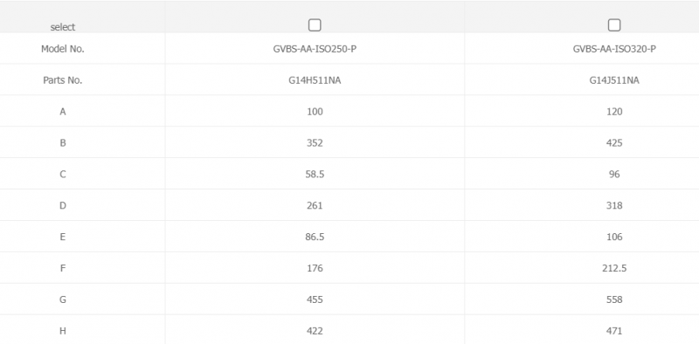Click the H dimension value 471
The height and width of the screenshot is (344, 699).
coord(614,331)
